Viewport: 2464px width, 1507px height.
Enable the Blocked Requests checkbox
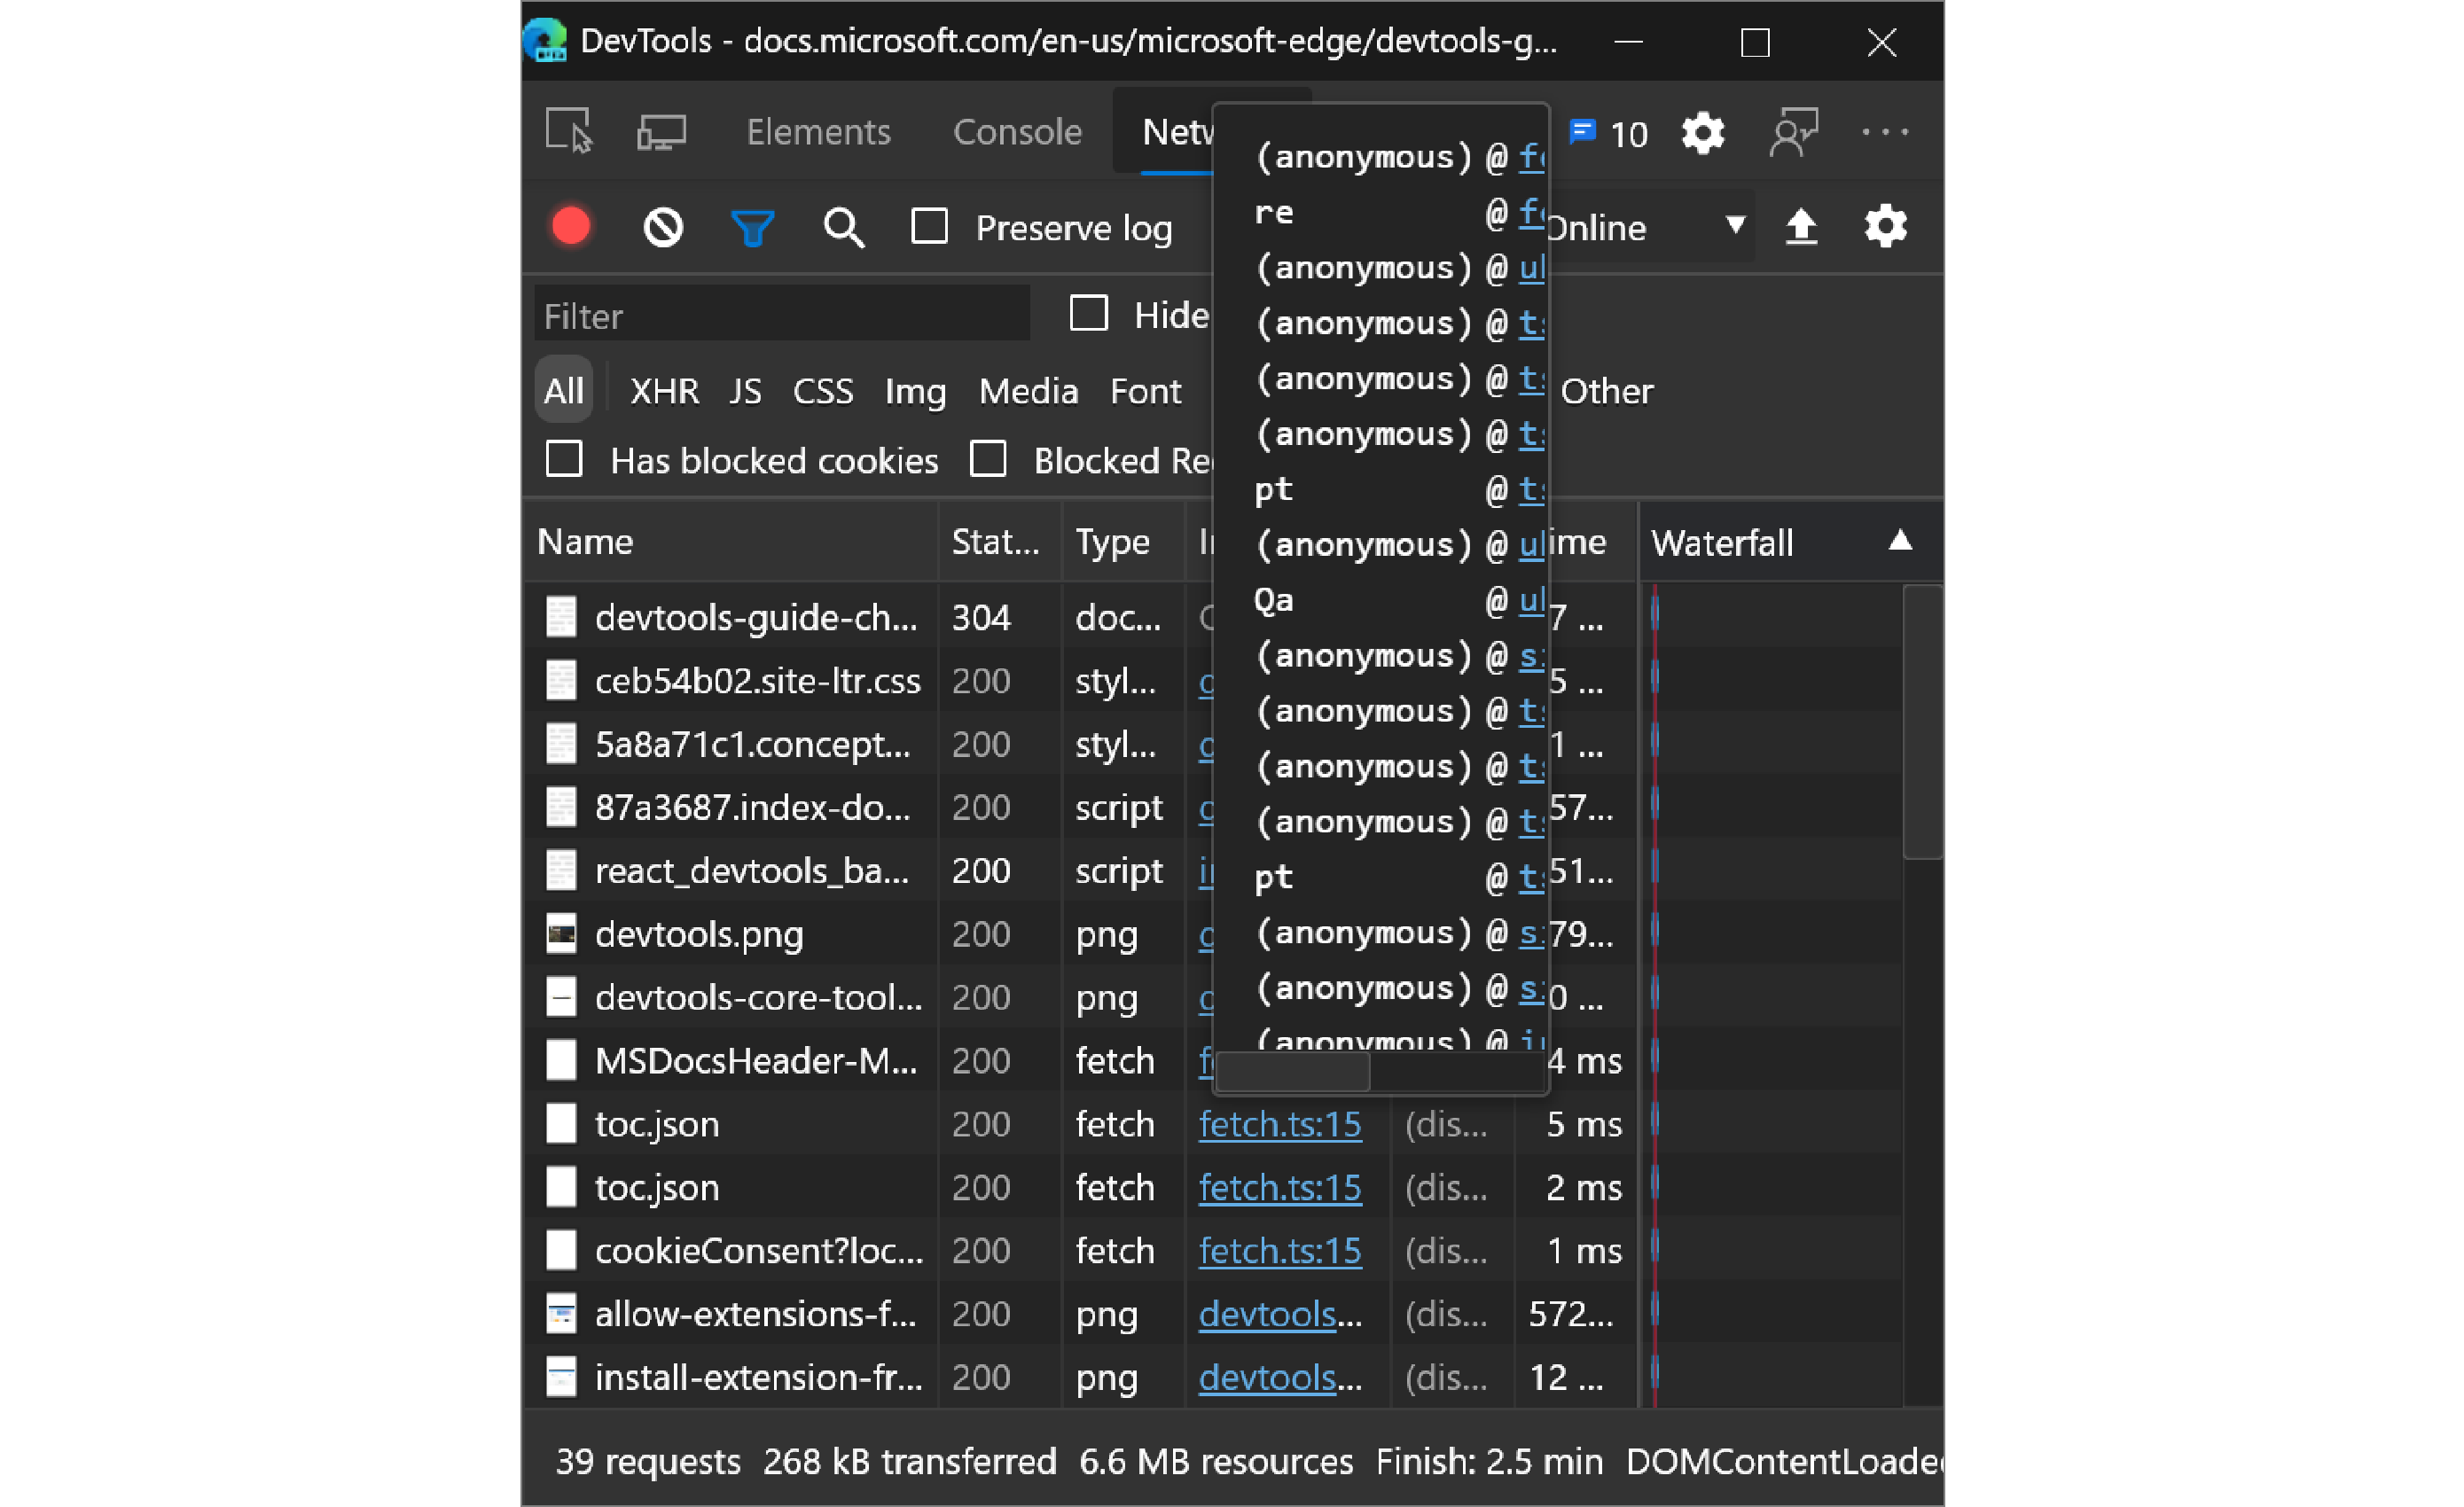(x=986, y=459)
